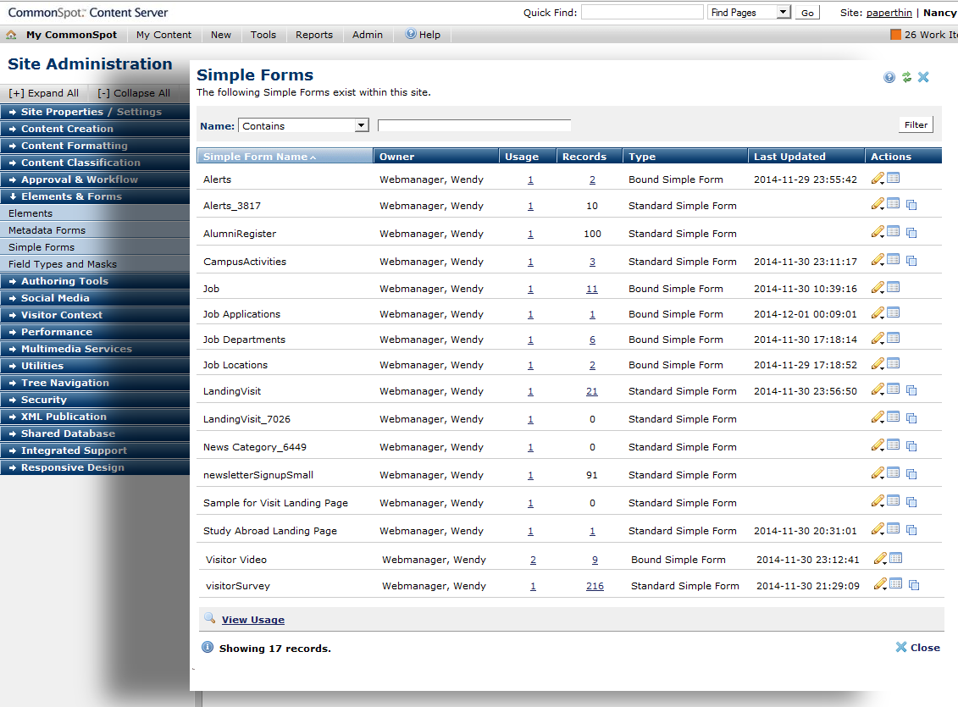Collapse the Elements & Forms section
This screenshot has height=707, width=958.
(95, 196)
